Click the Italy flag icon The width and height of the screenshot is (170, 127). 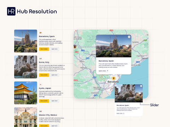pyautogui.click(x=40, y=59)
